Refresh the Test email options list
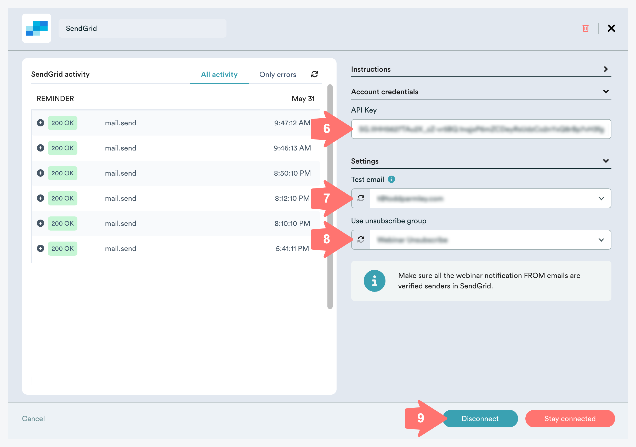The height and width of the screenshot is (447, 636). 361,198
